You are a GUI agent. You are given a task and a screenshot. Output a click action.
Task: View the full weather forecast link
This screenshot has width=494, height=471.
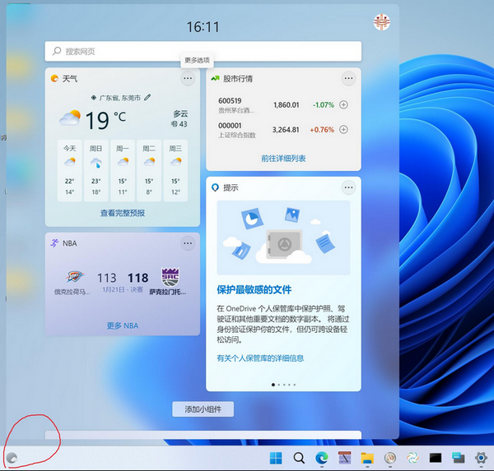123,213
